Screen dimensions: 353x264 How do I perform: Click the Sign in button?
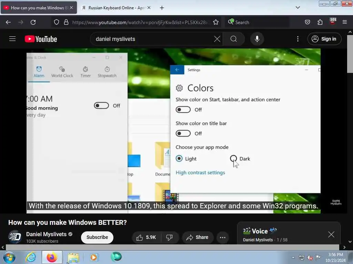[324, 39]
